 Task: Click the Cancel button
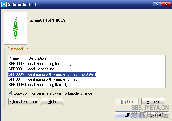pyautogui.click(x=156, y=115)
